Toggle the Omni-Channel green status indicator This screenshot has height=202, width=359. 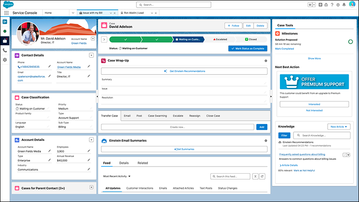pyautogui.click(x=5, y=31)
